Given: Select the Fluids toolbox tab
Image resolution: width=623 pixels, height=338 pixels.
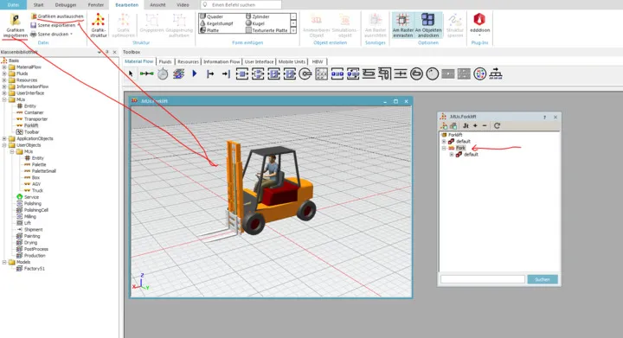Looking at the screenshot, I should pos(165,61).
